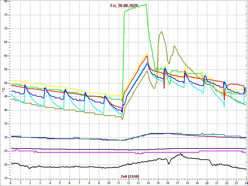Viewport: 248px width, 186px height.
Task: Click hour 10 on the time axis
Action: [x=109, y=183]
